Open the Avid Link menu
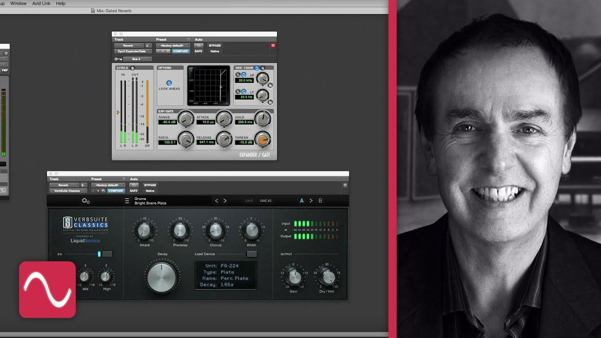Image resolution: width=601 pixels, height=338 pixels. pyautogui.click(x=41, y=3)
